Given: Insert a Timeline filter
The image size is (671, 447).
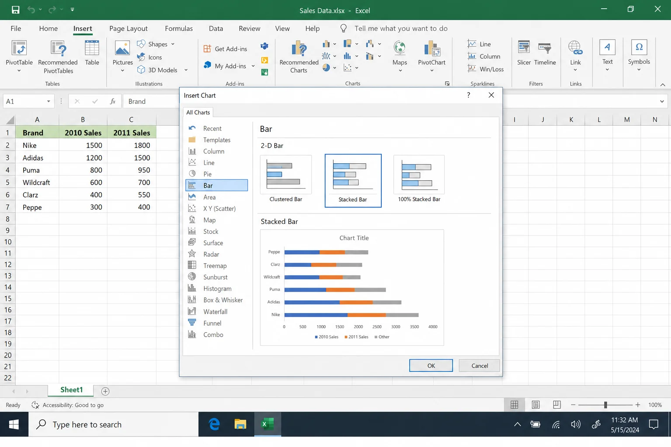Looking at the screenshot, I should [x=545, y=53].
